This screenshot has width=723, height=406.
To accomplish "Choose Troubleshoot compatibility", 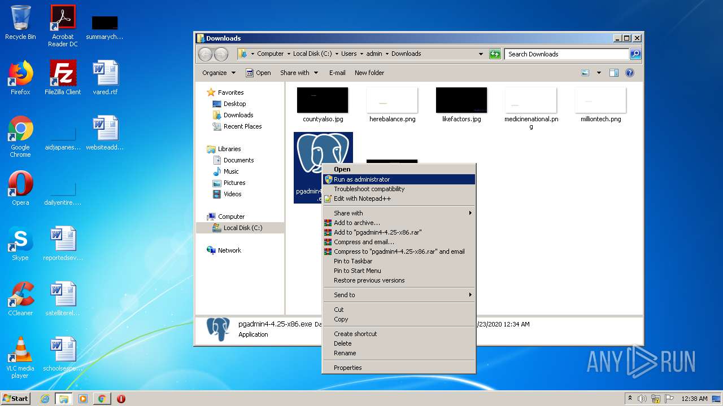I will click(399, 189).
